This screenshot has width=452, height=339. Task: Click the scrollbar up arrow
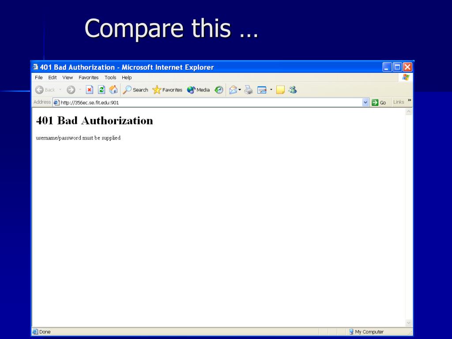(x=408, y=112)
